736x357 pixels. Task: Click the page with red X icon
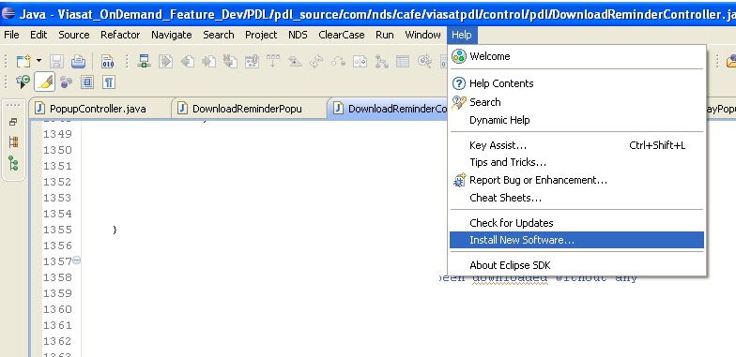click(230, 62)
